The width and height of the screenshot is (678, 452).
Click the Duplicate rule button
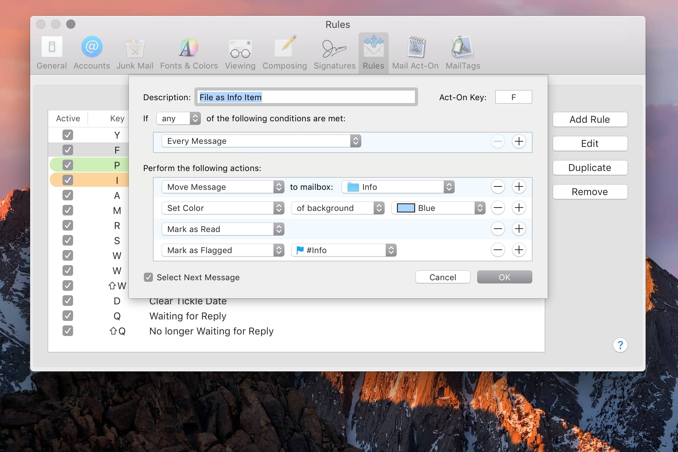pyautogui.click(x=589, y=168)
